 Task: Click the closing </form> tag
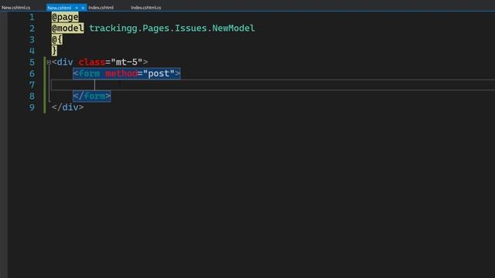tap(92, 96)
